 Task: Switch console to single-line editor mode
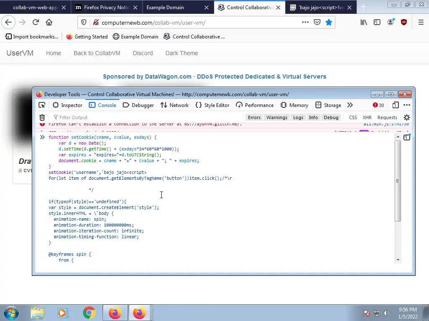coord(407,137)
